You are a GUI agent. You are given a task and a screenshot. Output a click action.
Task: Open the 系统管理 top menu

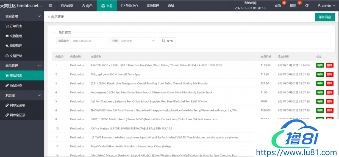[x=153, y=6]
